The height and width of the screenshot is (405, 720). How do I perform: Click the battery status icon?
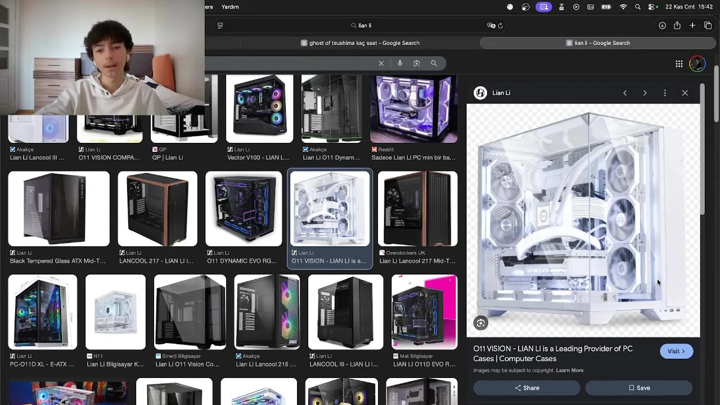coord(606,7)
